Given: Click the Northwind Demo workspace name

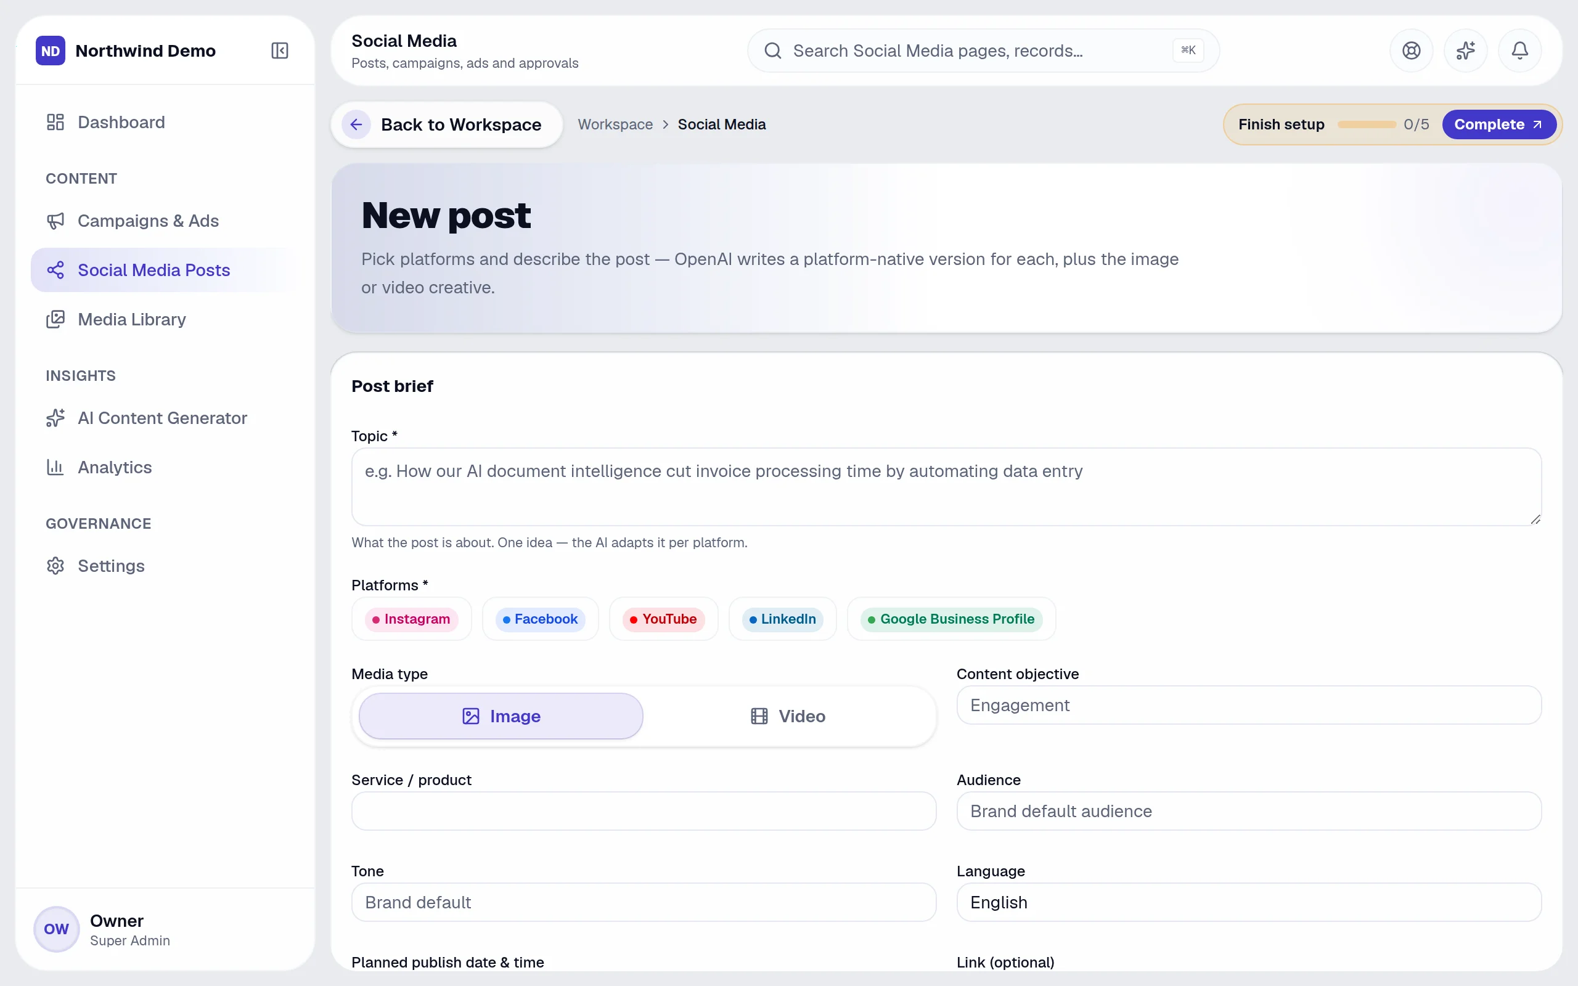Looking at the screenshot, I should pos(145,50).
